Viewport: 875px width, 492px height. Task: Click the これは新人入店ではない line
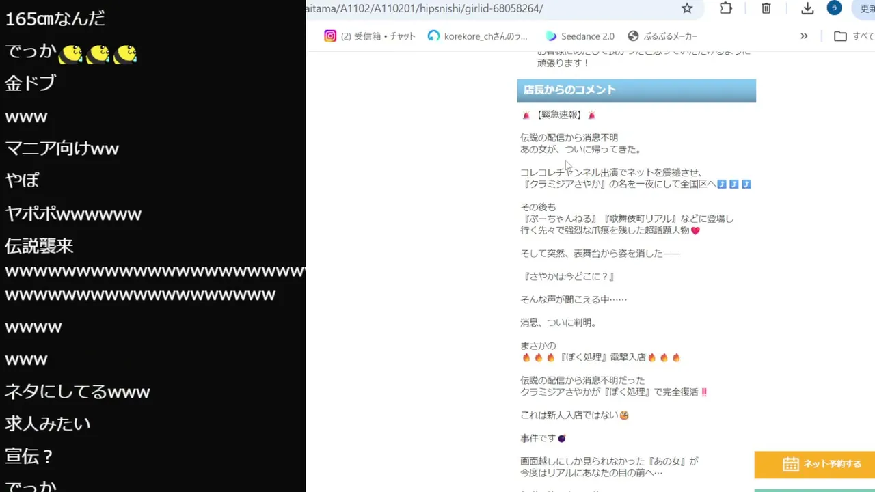click(574, 415)
